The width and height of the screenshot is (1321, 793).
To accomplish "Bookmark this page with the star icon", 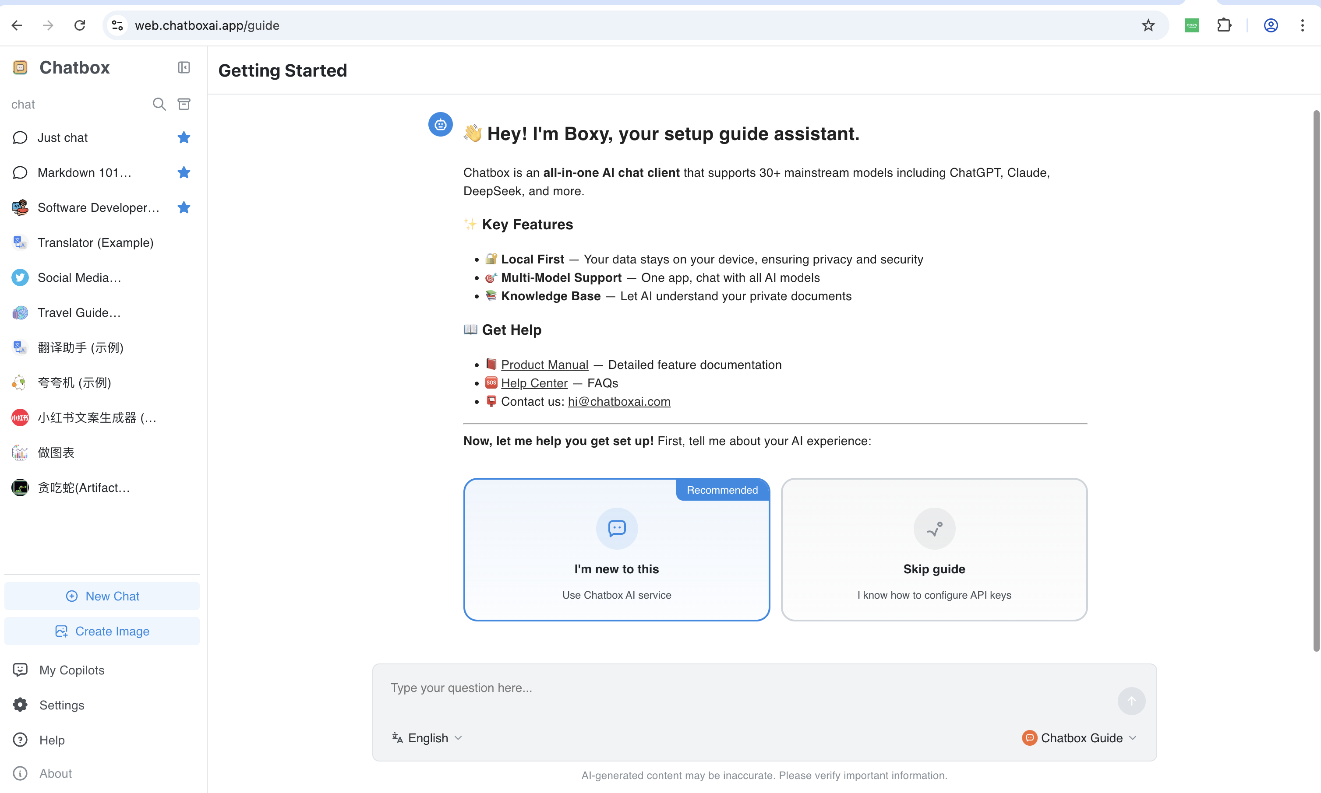I will pyautogui.click(x=1148, y=25).
